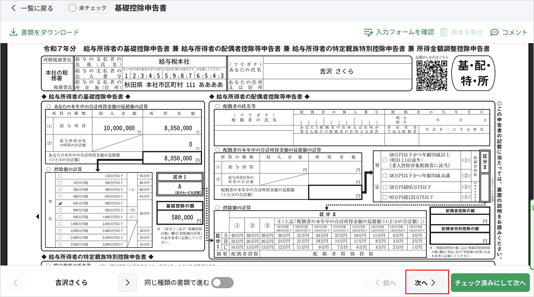The height and width of the screenshot is (297, 534).
Task: Click the 入力フォームを確認 pencil icon
Action: coord(368,32)
